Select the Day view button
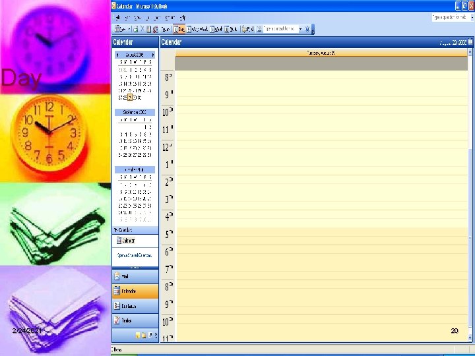The height and width of the screenshot is (356, 475). (x=179, y=29)
